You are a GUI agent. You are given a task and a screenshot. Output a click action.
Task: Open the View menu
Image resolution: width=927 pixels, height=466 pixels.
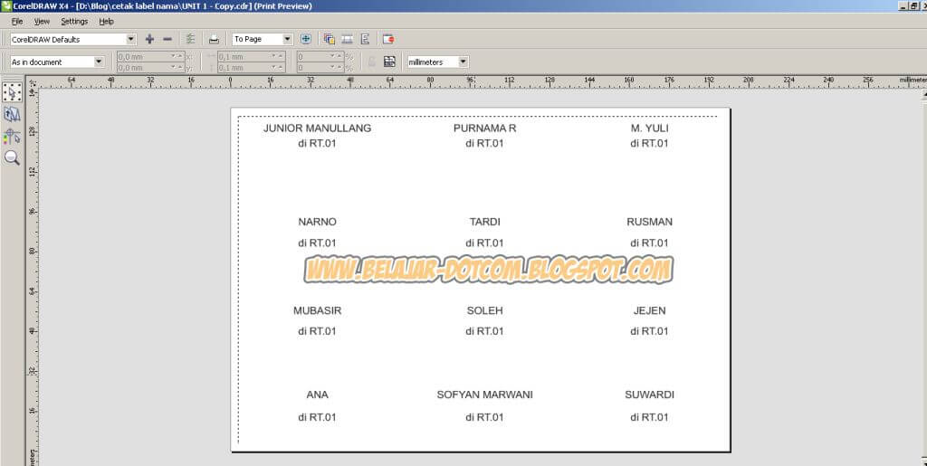pyautogui.click(x=42, y=21)
